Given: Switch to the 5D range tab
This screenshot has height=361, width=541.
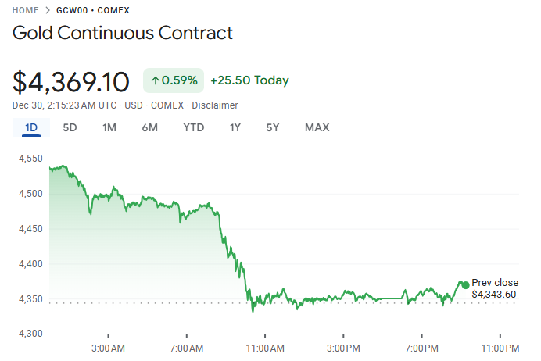Looking at the screenshot, I should point(70,127).
